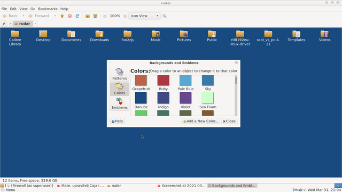Open the Help menu
Viewport: 342px width, 192px height.
(x=64, y=9)
